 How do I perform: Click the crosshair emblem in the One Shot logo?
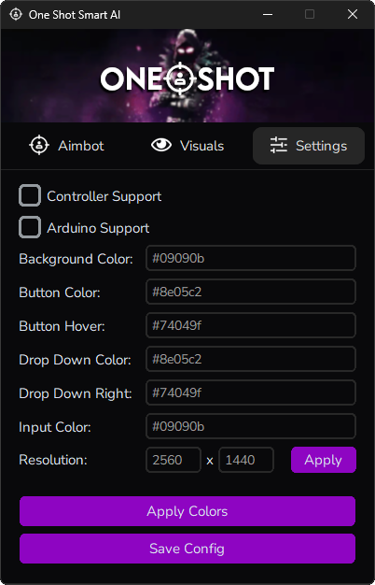180,78
